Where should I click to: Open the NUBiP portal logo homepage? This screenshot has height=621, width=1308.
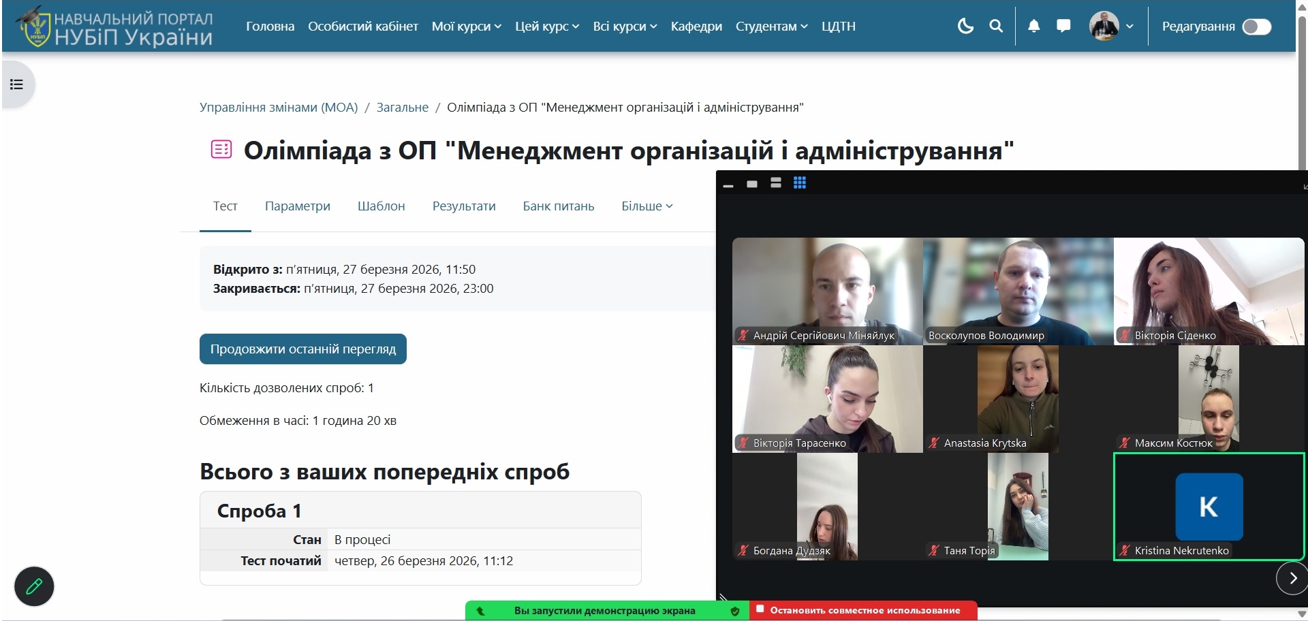point(115,27)
